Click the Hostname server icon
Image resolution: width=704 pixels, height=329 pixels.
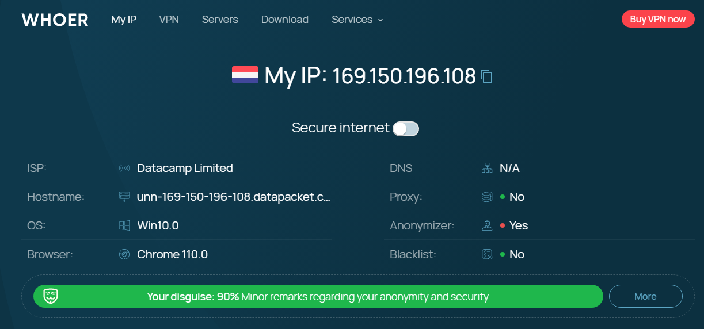click(124, 197)
